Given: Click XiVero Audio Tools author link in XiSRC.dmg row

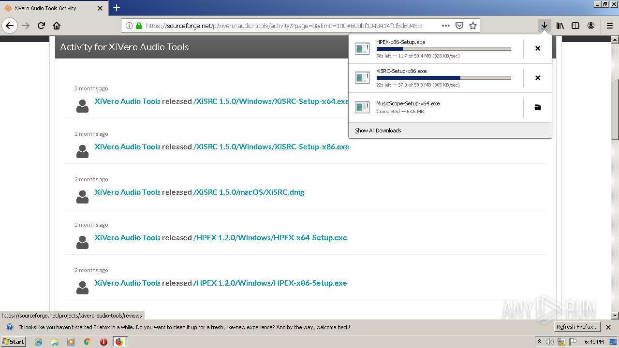Looking at the screenshot, I should pos(127,192).
